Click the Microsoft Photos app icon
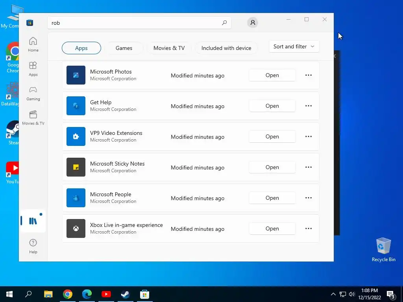Image resolution: width=403 pixels, height=302 pixels. [76, 75]
